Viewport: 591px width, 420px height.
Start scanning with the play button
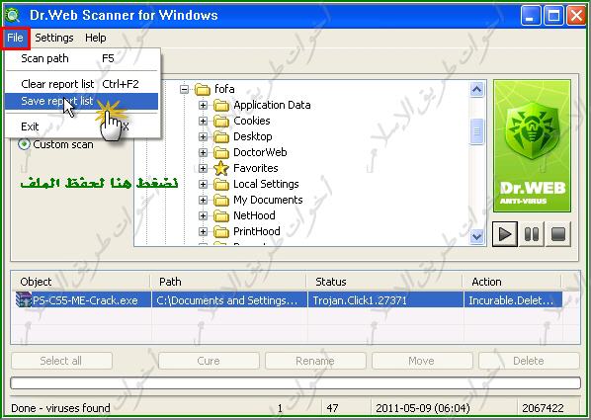click(505, 234)
